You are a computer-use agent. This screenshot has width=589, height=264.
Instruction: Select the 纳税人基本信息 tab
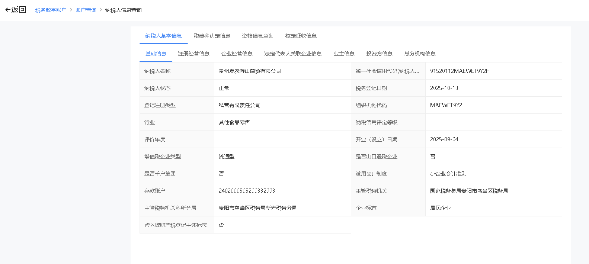tap(163, 36)
